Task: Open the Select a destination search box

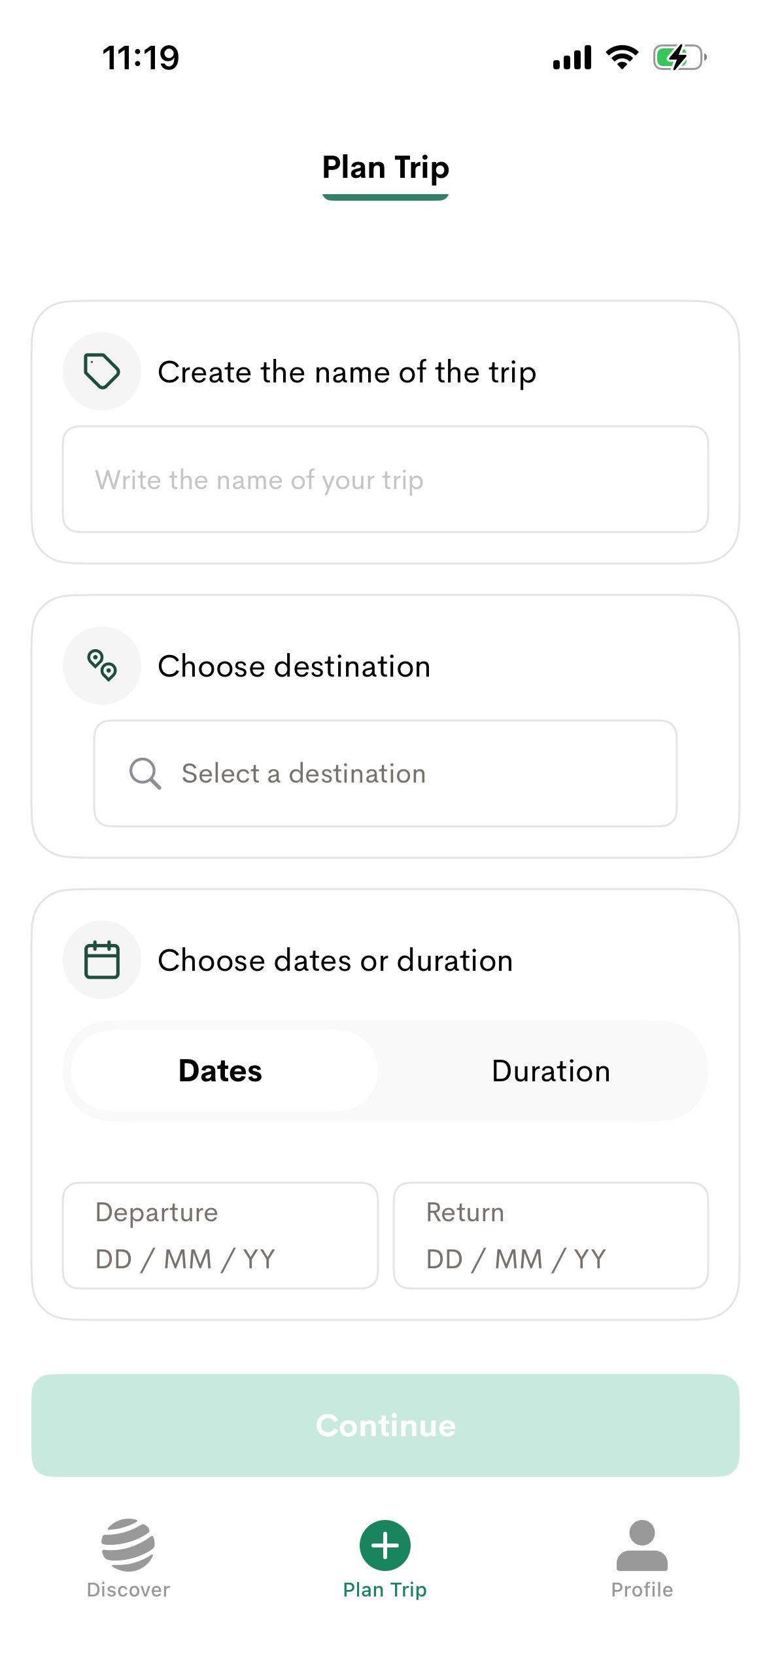Action: pyautogui.click(x=385, y=773)
